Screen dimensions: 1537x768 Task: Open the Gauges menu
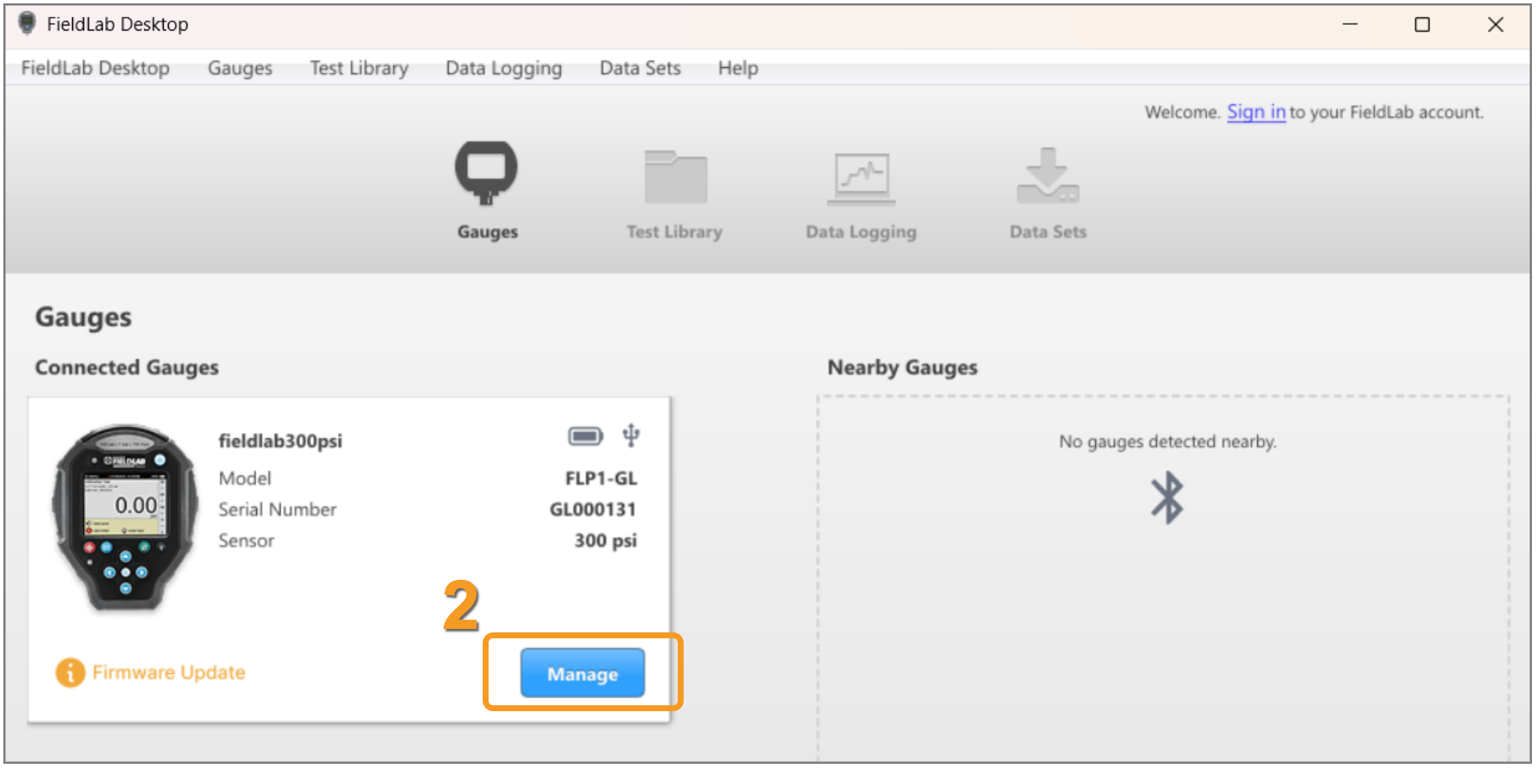[240, 68]
